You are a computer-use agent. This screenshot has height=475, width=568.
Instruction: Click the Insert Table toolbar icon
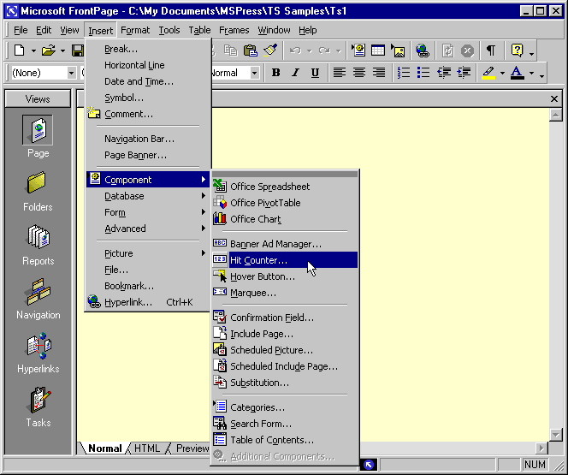pos(377,51)
